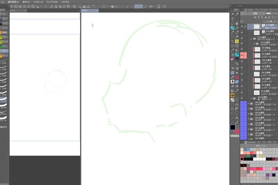Select the black main drawing color
This screenshot has width=278, height=185.
click(x=233, y=127)
